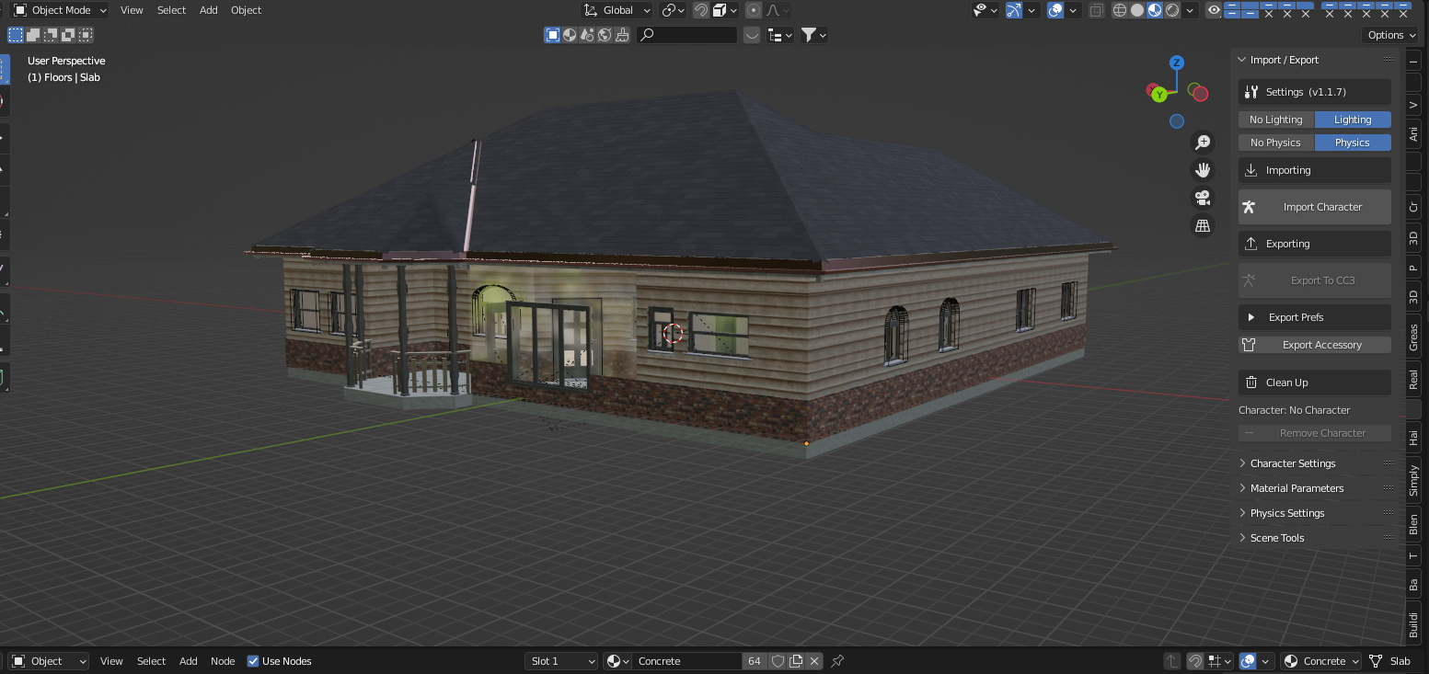Click the fake user shield icon
Viewport: 1429px width, 674px height.
point(778,661)
